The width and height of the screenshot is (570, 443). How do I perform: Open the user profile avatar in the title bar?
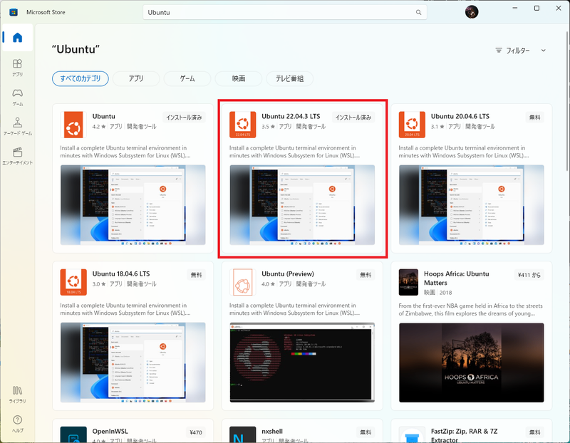point(472,11)
